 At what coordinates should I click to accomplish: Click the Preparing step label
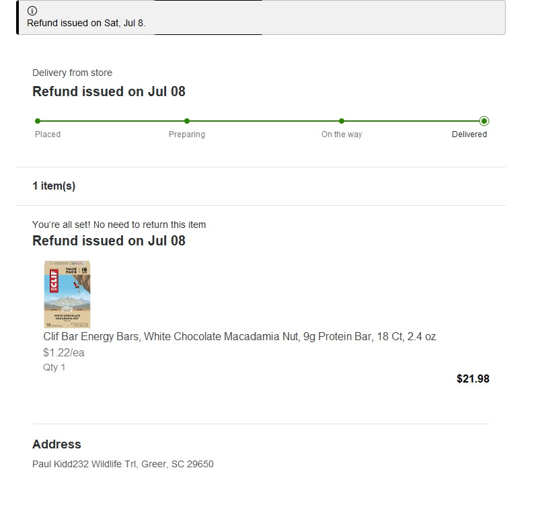pyautogui.click(x=187, y=134)
